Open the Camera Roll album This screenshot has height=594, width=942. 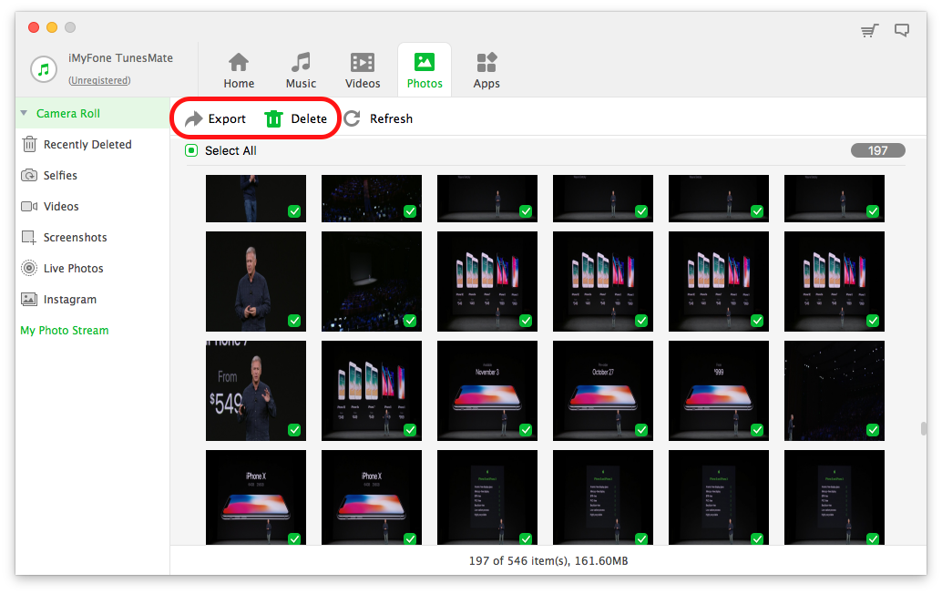pos(93,113)
